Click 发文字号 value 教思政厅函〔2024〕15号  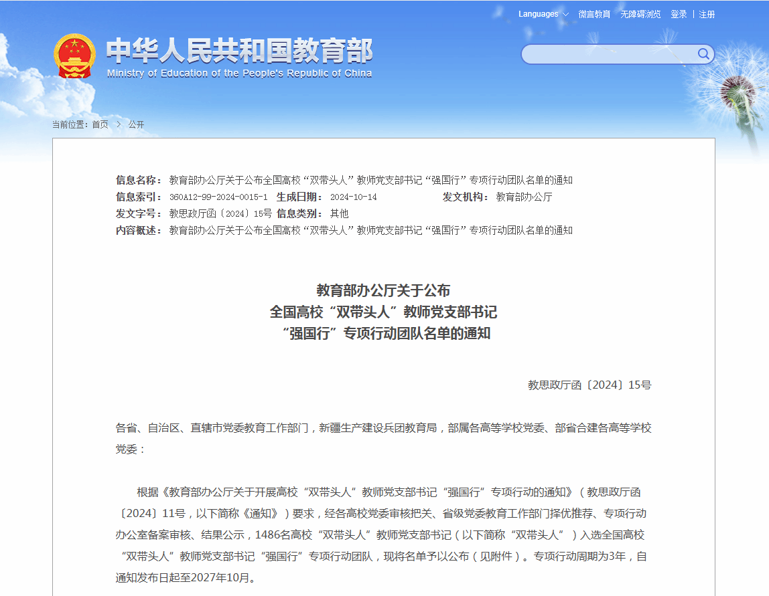pyautogui.click(x=220, y=213)
